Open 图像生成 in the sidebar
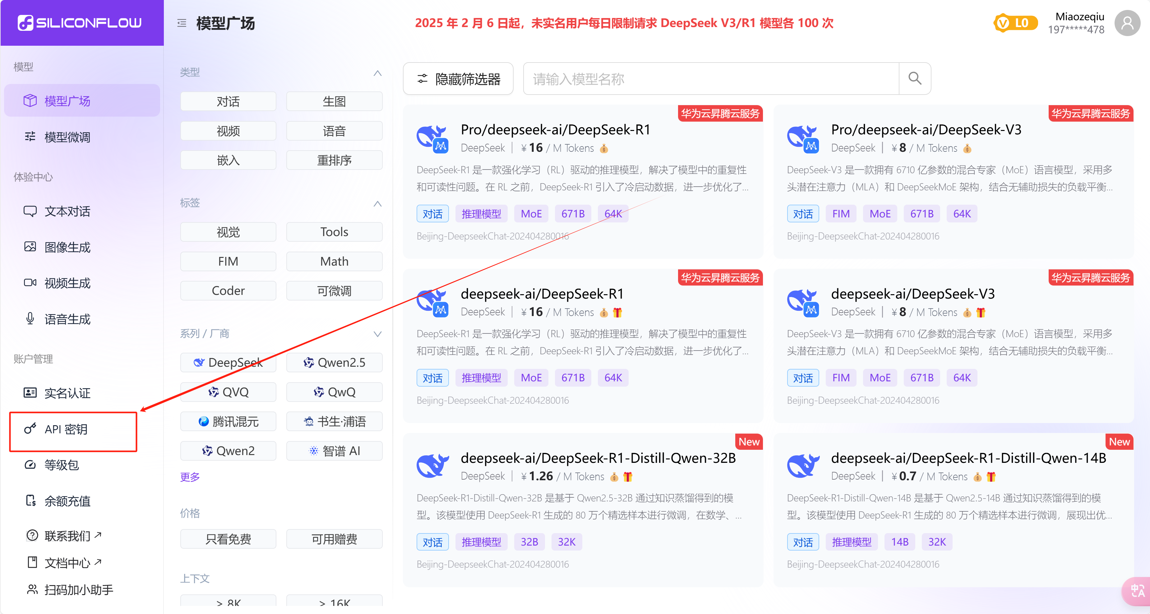Image resolution: width=1150 pixels, height=614 pixels. [x=67, y=247]
